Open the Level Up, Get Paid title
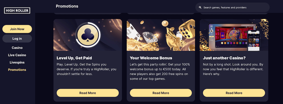Image resolution: width=283 pixels, height=104 pixels. (74, 58)
